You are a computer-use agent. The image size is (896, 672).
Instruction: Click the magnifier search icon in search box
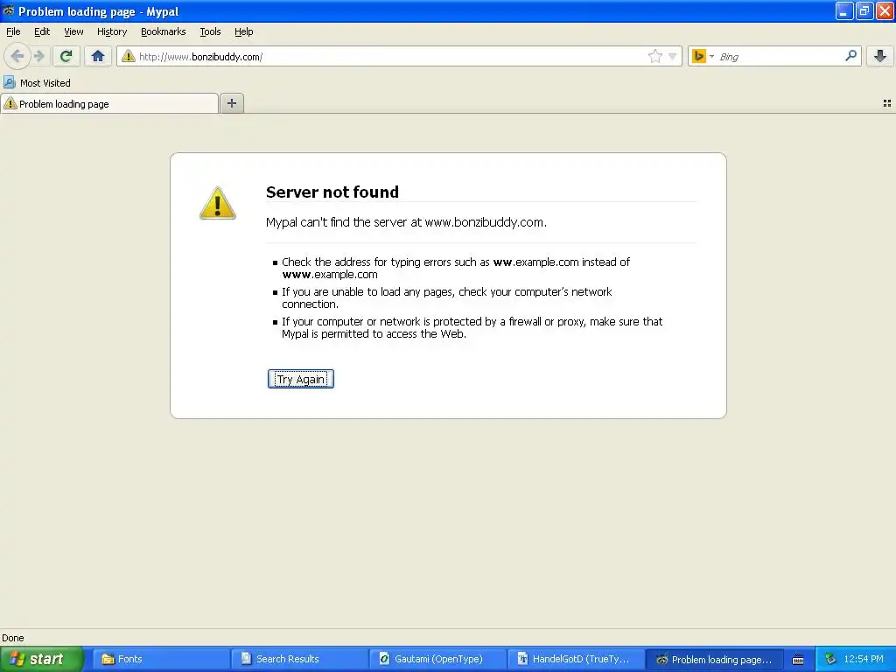point(850,55)
